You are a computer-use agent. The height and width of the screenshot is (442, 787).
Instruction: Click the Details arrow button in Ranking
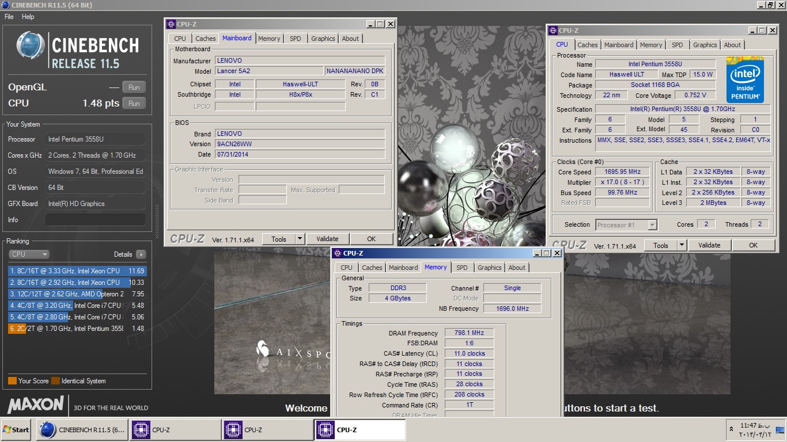(141, 254)
